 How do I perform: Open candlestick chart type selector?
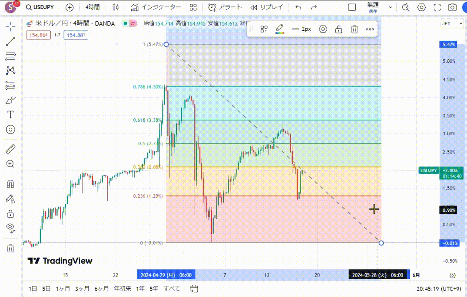tap(116, 7)
